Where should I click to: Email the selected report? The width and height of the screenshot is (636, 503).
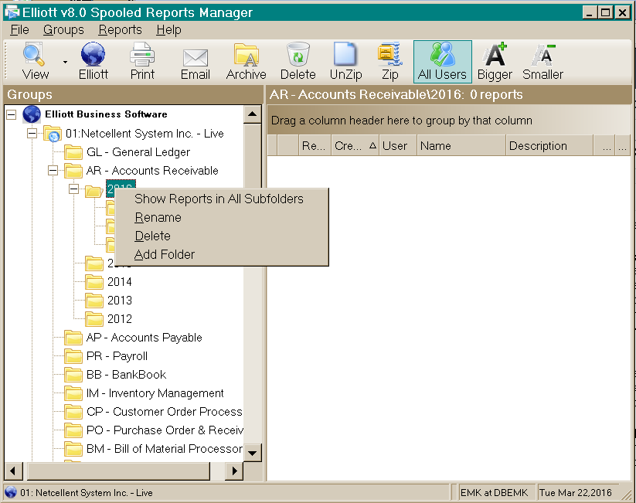tap(195, 62)
